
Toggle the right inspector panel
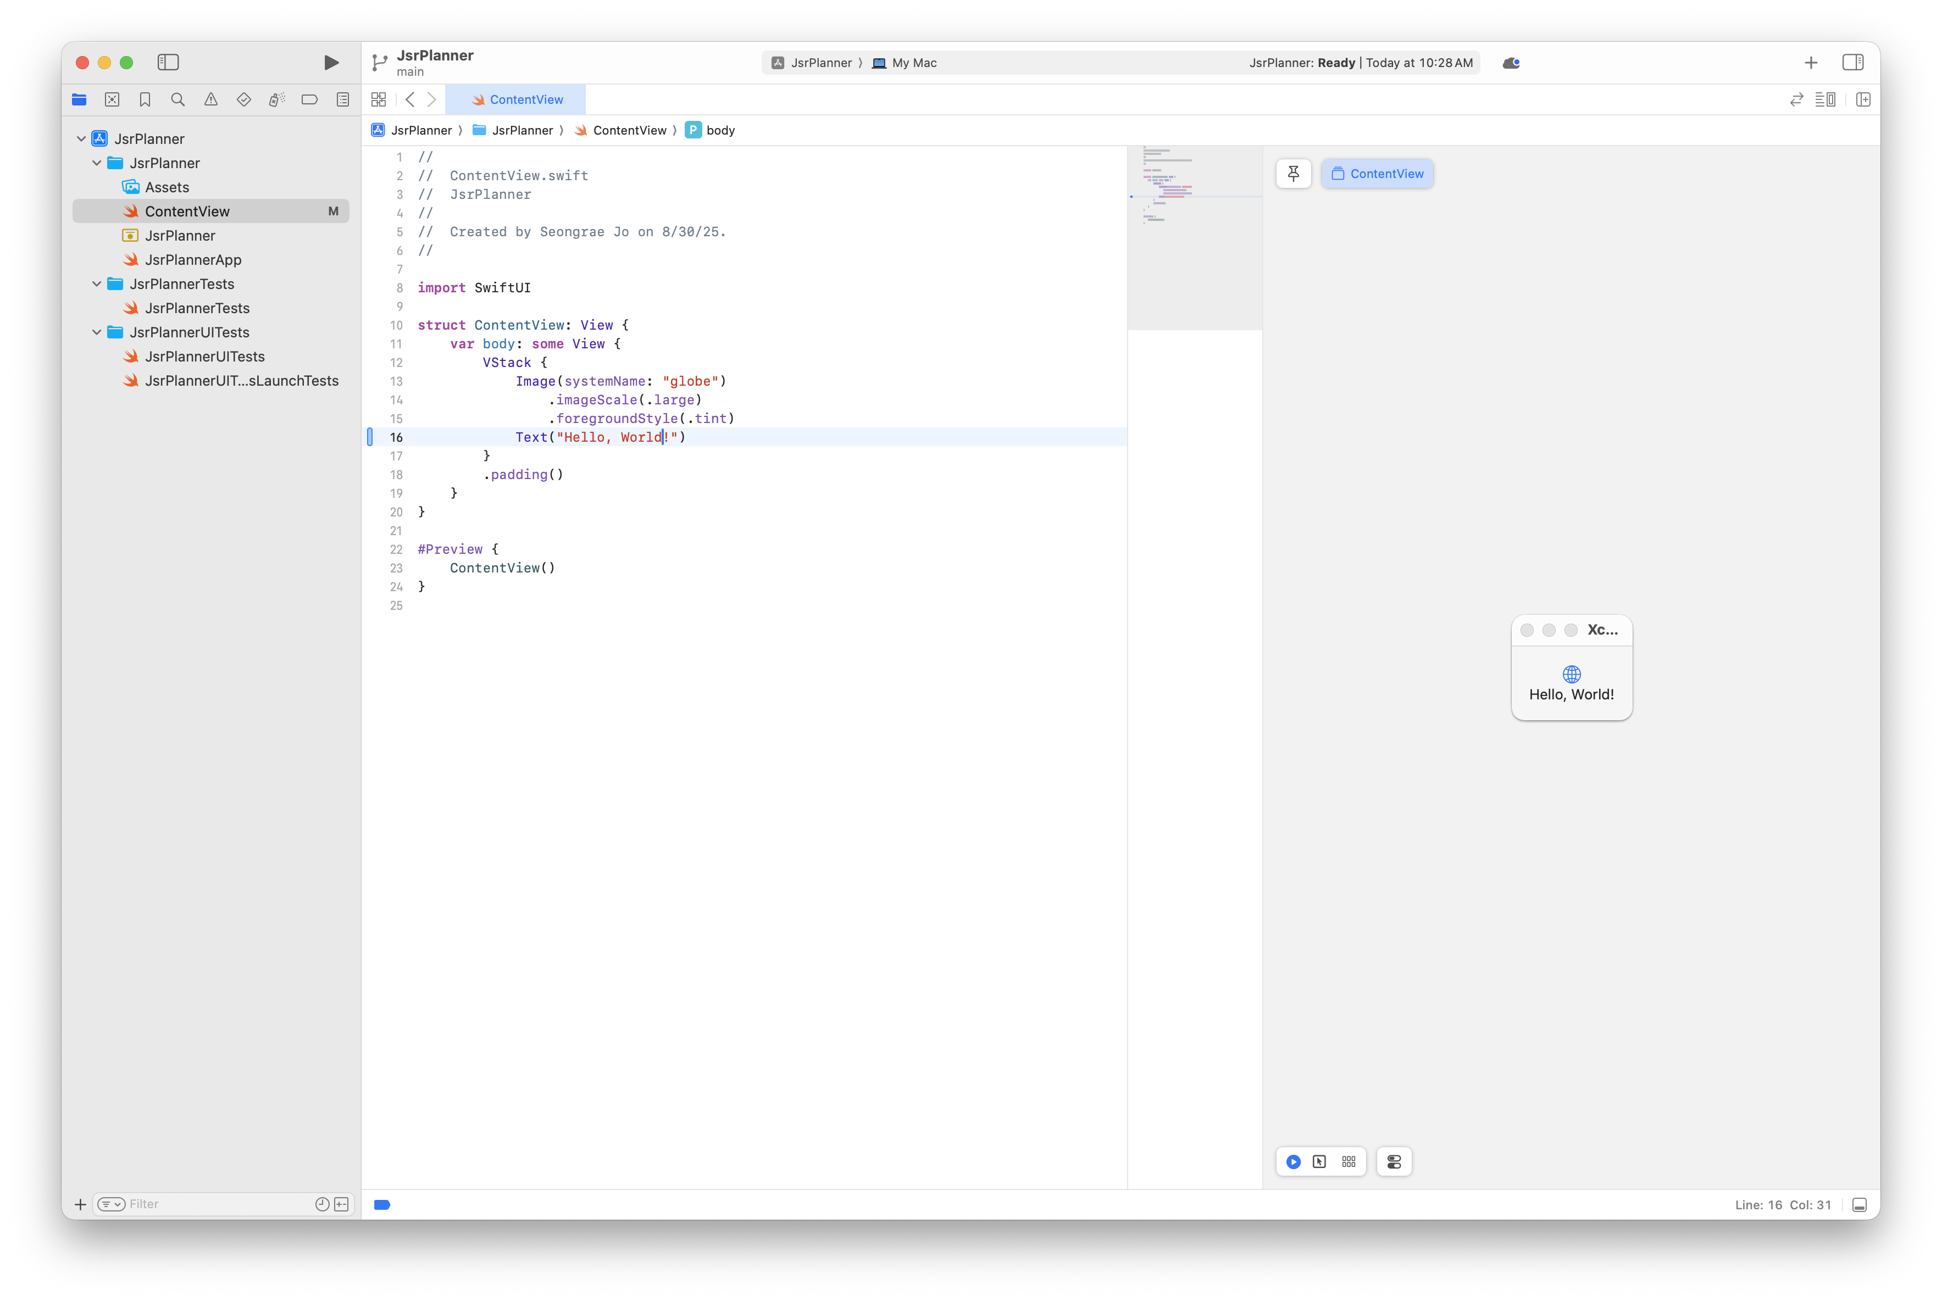[x=1852, y=62]
